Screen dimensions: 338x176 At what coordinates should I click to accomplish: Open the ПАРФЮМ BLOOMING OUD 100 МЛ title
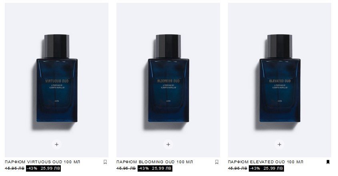tap(154, 162)
